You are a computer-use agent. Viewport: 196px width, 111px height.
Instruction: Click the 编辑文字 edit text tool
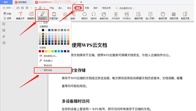(20, 16)
